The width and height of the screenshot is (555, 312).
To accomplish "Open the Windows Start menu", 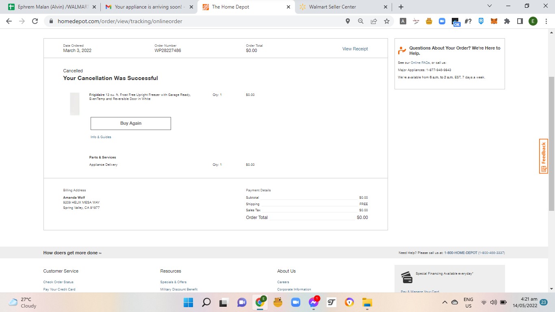I will tap(189, 302).
